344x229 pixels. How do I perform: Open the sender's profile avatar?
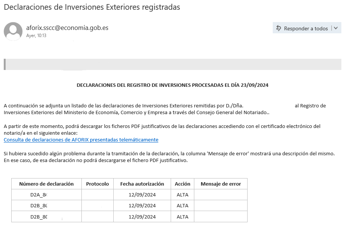[13, 31]
